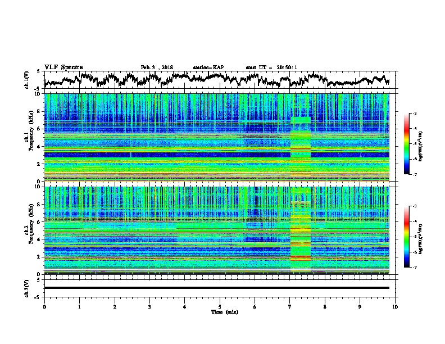Click the 6 kHz tick on ch.2 frequency axis
445x344 pixels.
(40, 221)
